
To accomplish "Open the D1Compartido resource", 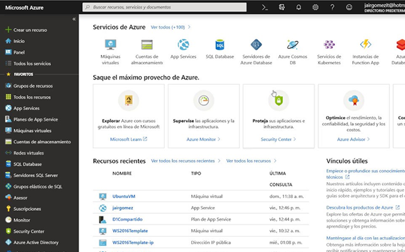I will pyautogui.click(x=128, y=219).
